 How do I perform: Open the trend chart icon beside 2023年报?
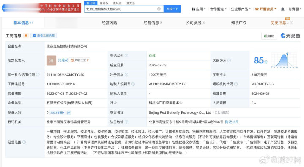tap(69, 112)
